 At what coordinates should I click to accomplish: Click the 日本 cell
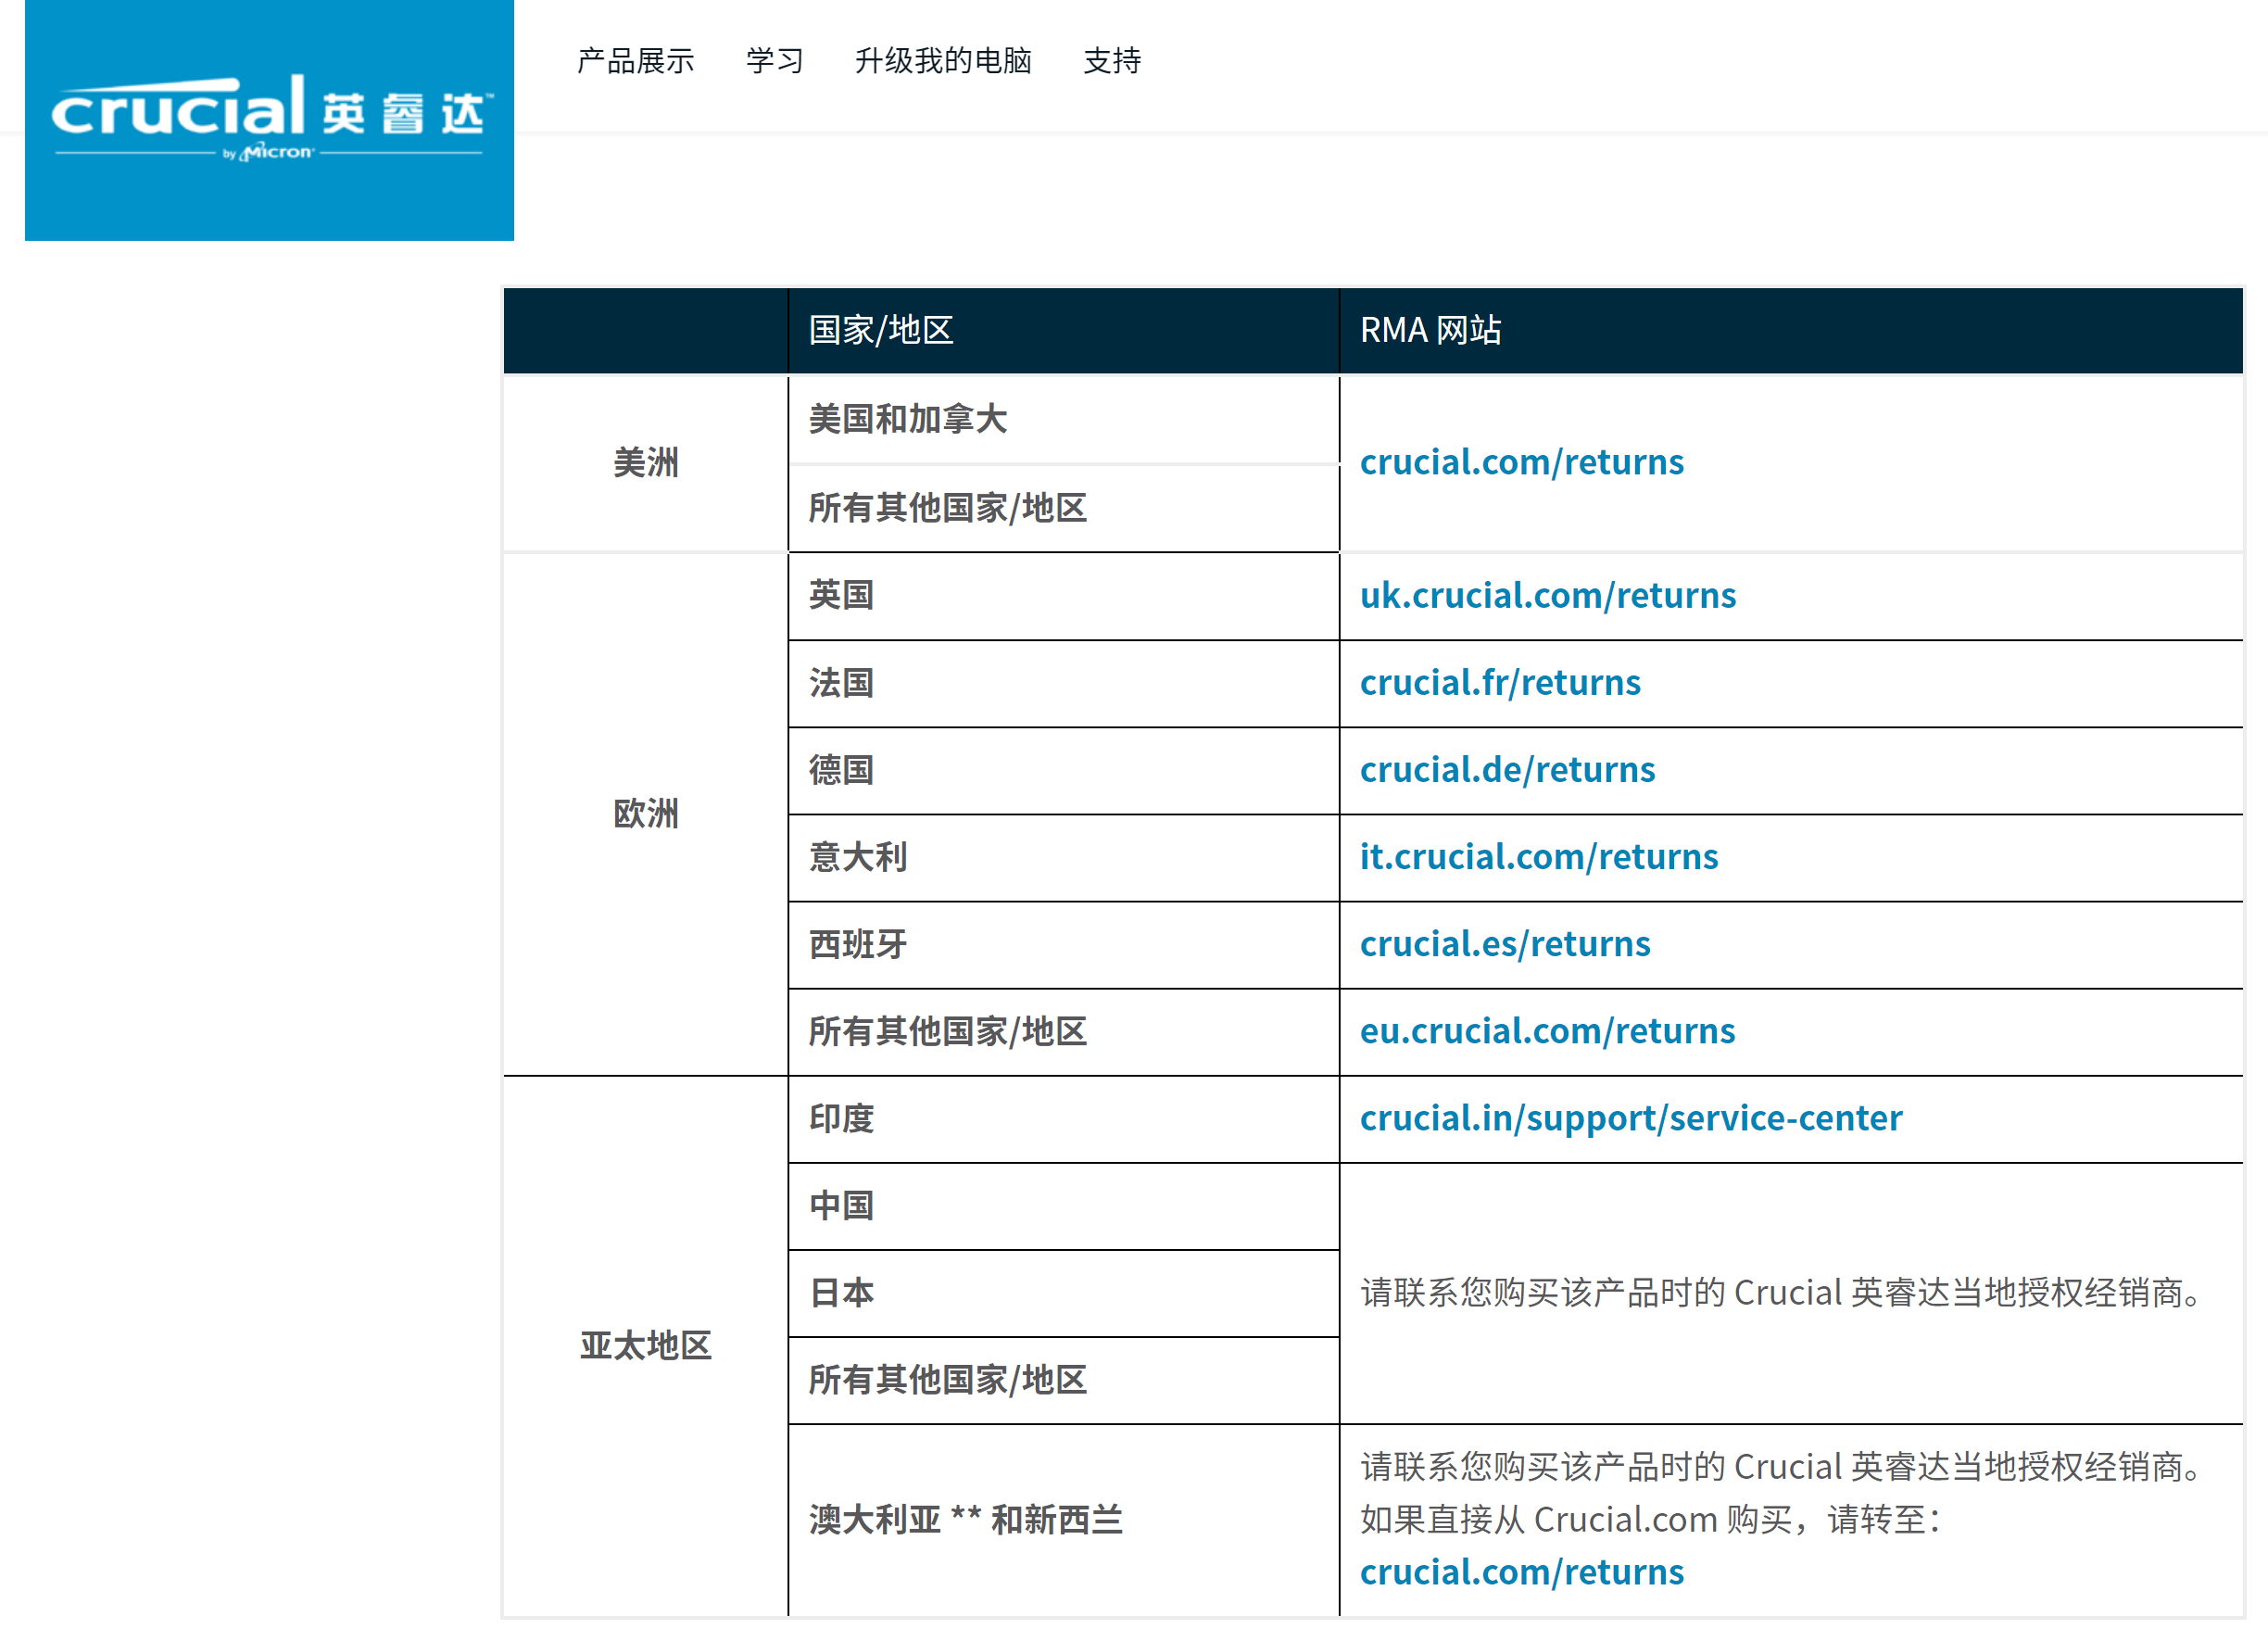click(1064, 1293)
